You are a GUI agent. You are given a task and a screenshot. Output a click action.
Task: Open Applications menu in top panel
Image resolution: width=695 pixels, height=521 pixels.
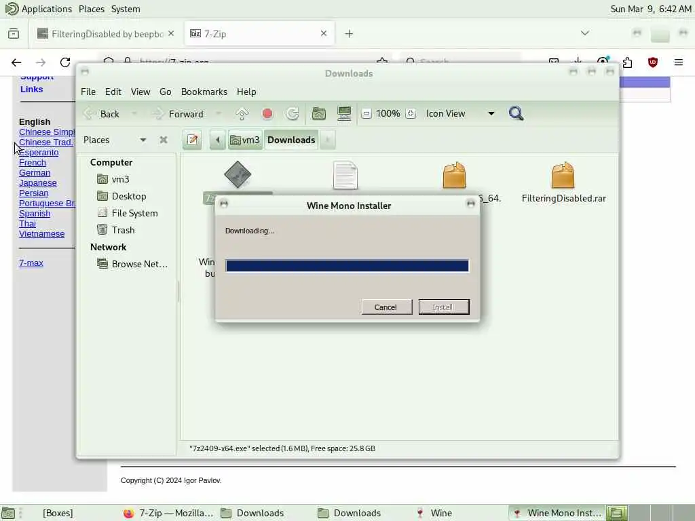click(39, 9)
